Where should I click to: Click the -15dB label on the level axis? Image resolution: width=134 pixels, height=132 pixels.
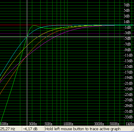click(128, 67)
